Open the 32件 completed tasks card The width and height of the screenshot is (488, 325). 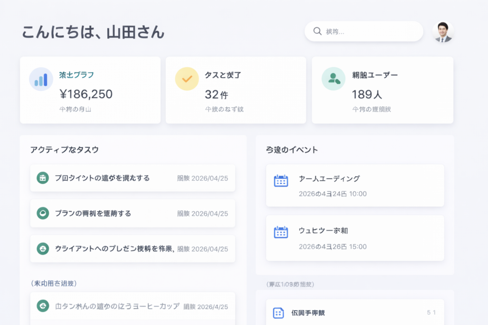pyautogui.click(x=236, y=90)
